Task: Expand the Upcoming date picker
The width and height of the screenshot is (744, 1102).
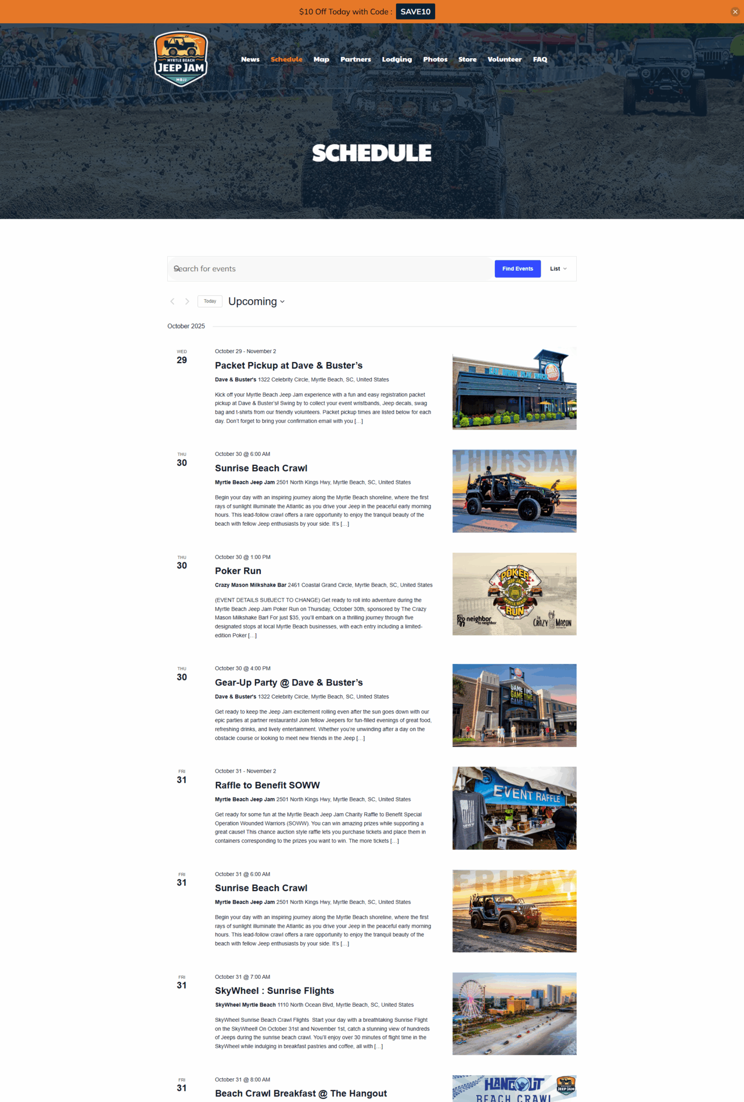Action: (256, 301)
